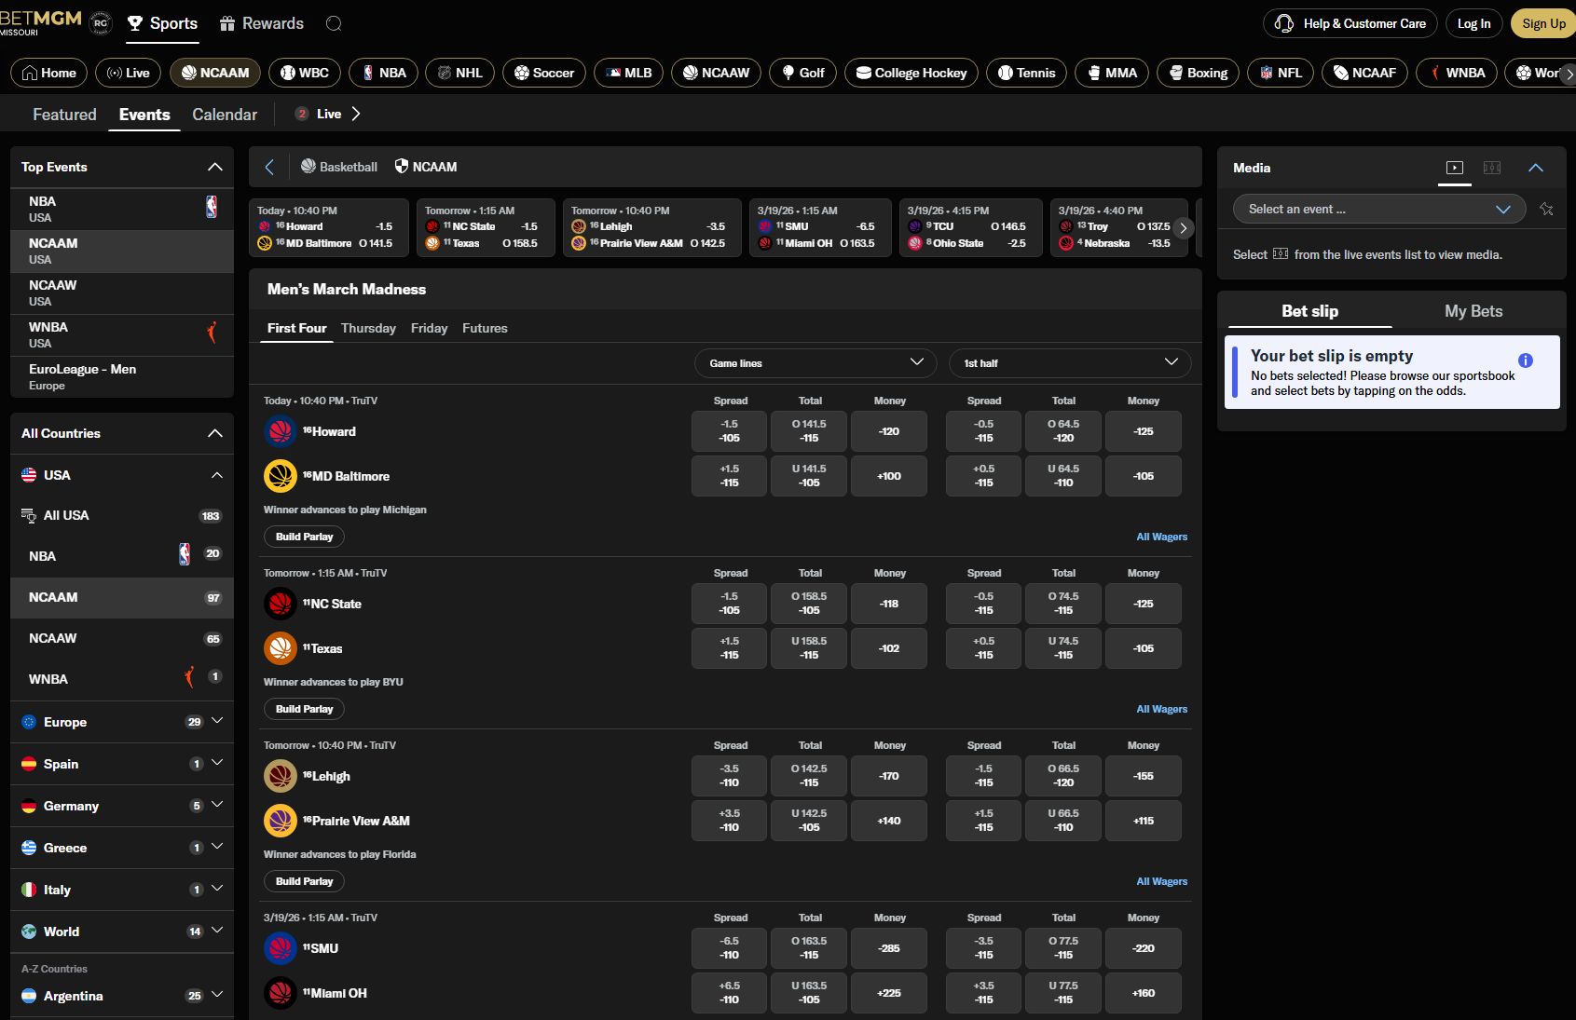The width and height of the screenshot is (1576, 1020).
Task: Switch Media panel to match tracker icon
Action: coord(1492,168)
